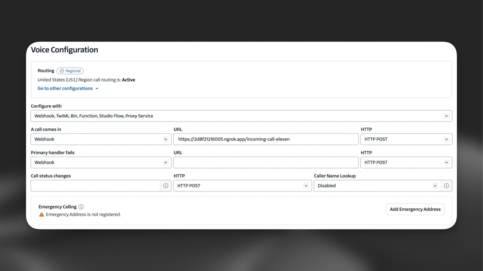Open HTTP dropdown for call status changes

pos(242,186)
